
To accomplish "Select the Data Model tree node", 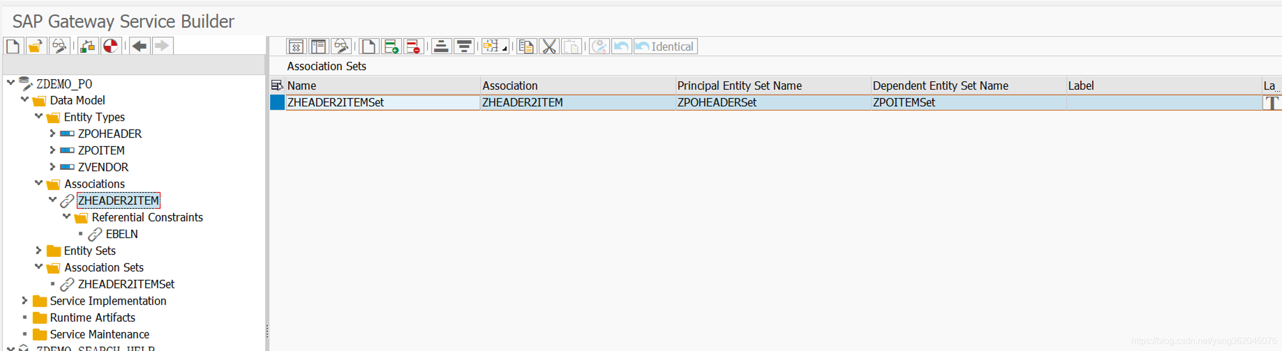I will click(x=77, y=100).
